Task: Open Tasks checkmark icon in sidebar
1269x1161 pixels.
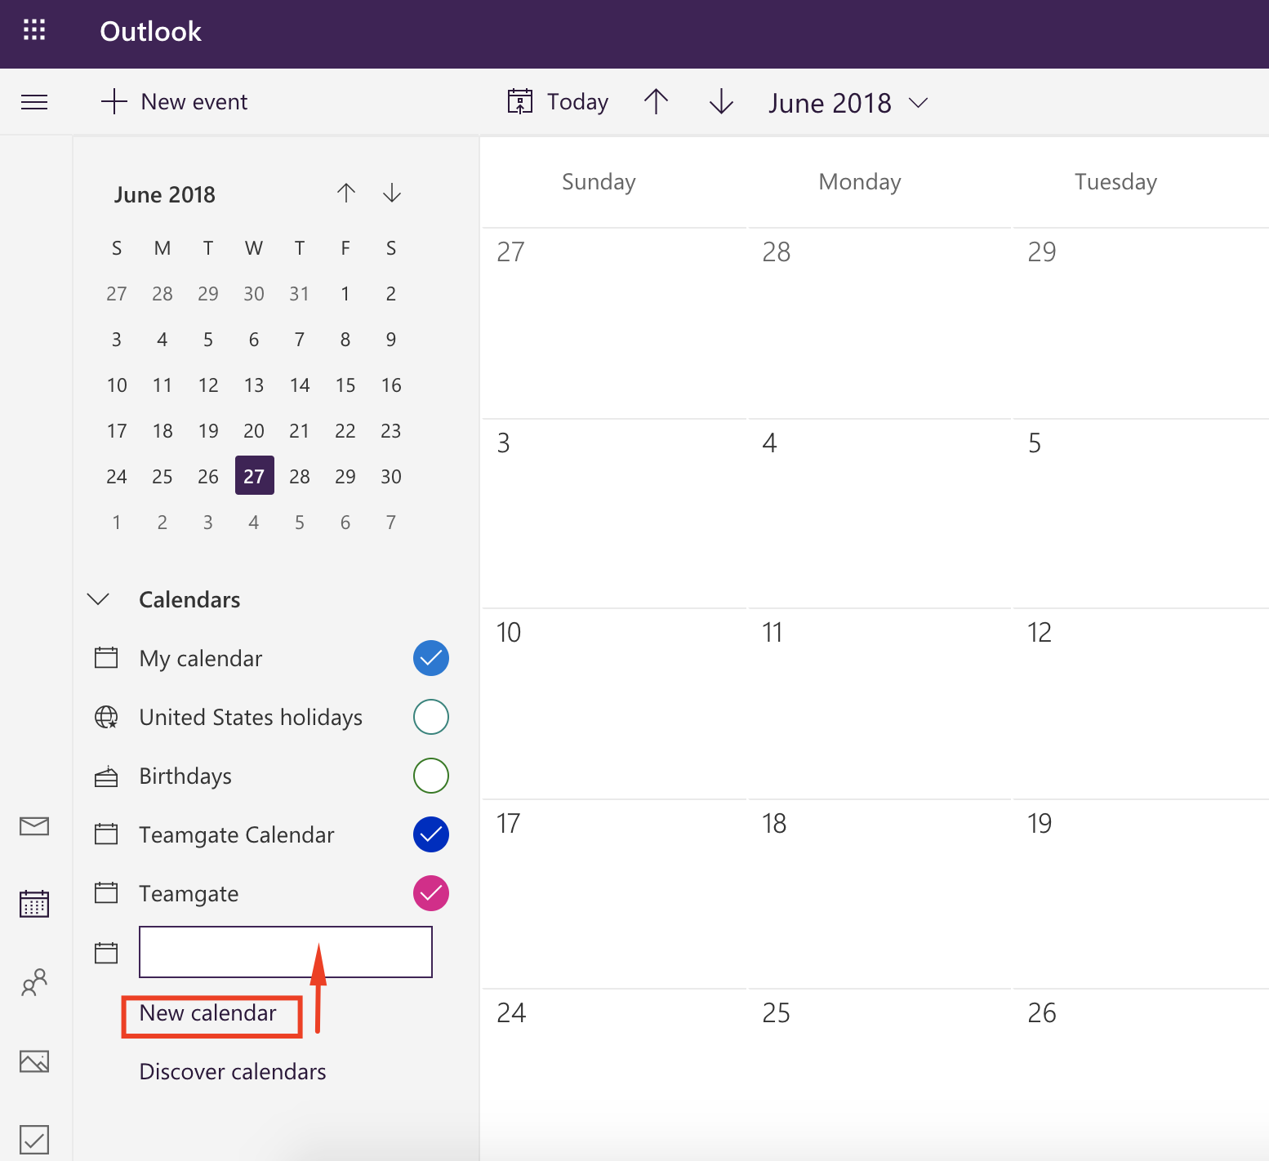Action: click(x=34, y=1140)
